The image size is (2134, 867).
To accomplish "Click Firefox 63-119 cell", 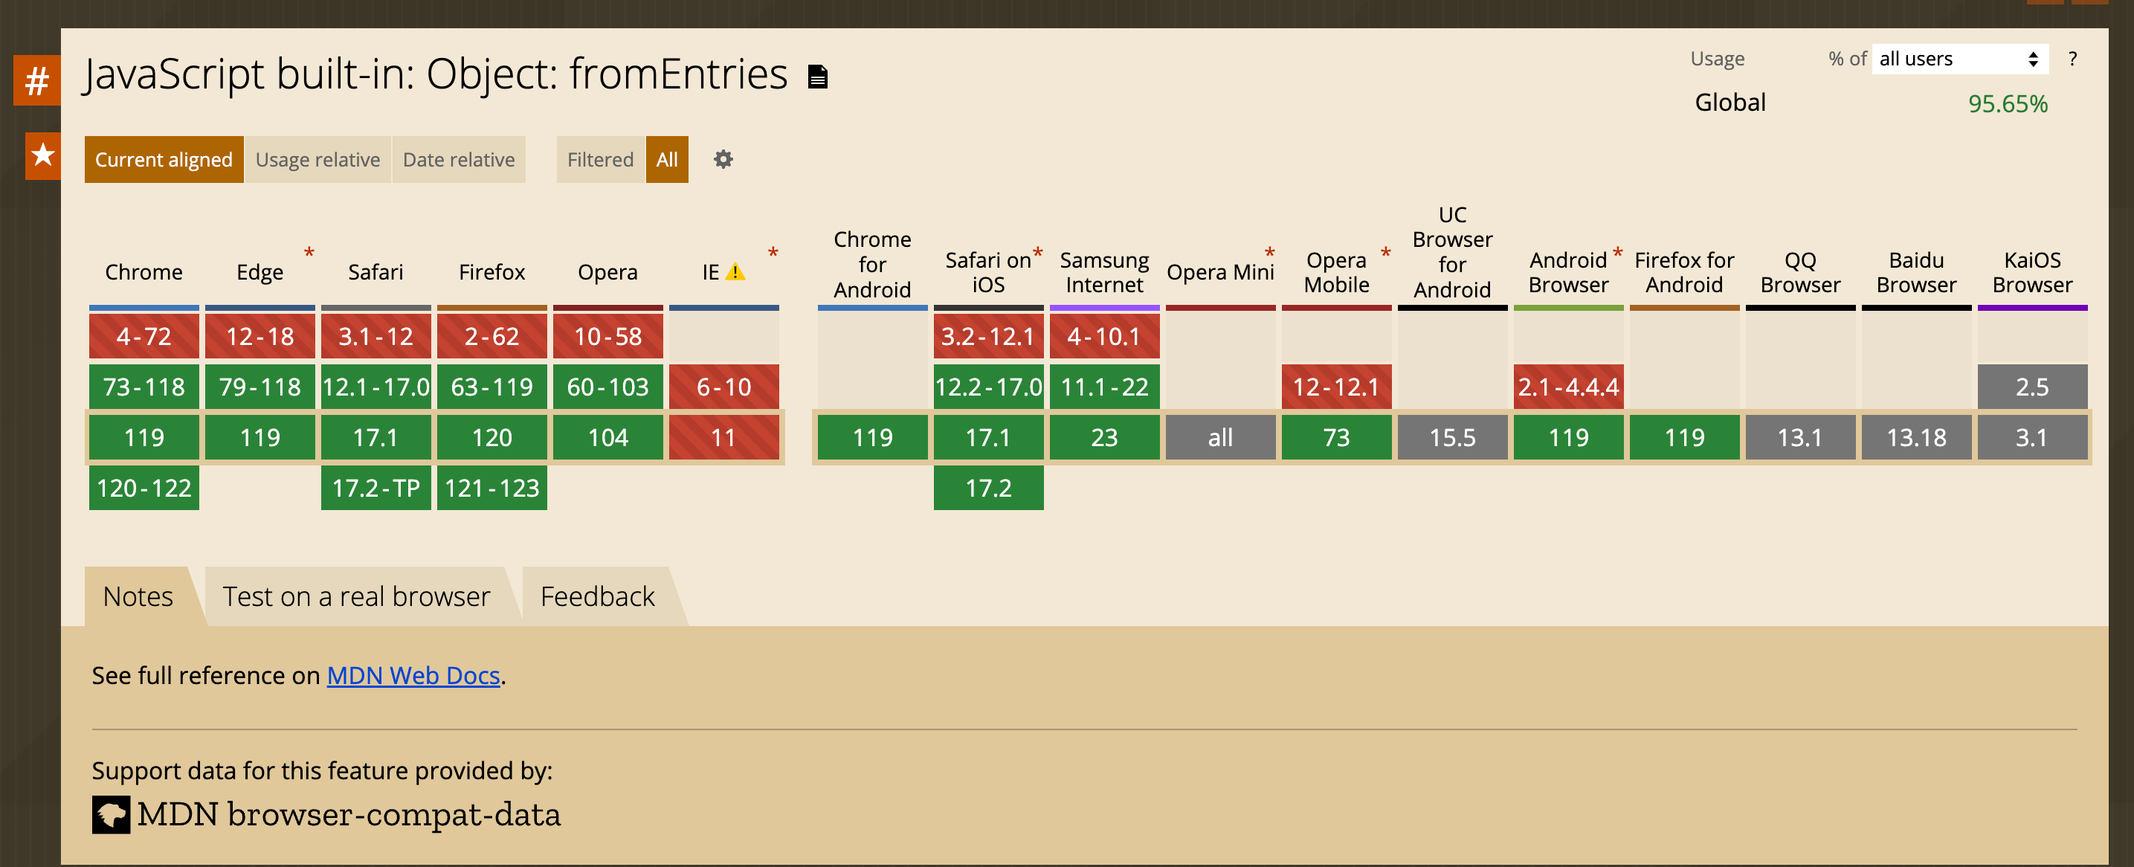I will (x=492, y=387).
